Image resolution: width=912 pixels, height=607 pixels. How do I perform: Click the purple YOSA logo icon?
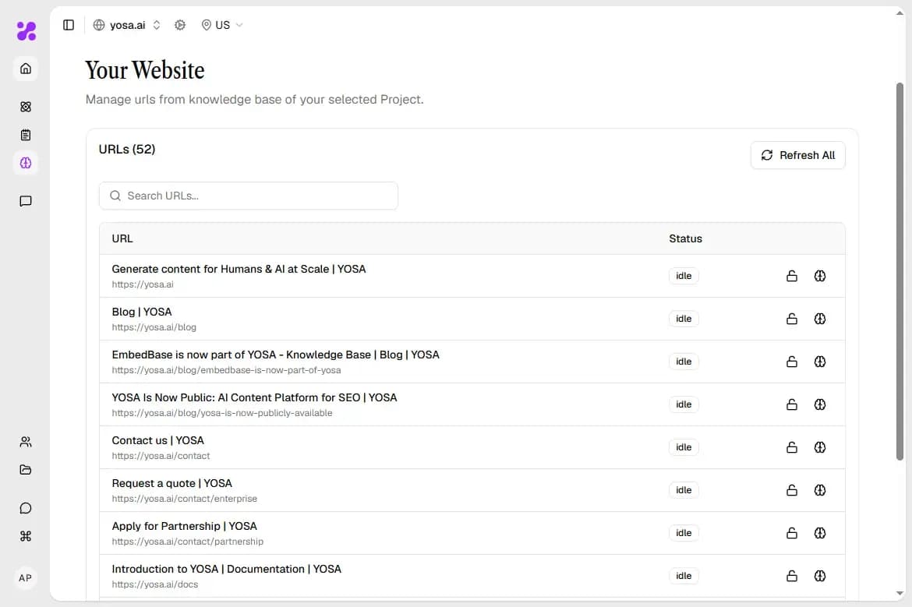point(27,31)
